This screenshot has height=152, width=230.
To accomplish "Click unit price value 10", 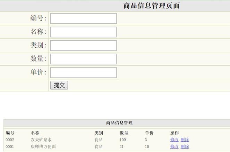I will 147,146.
